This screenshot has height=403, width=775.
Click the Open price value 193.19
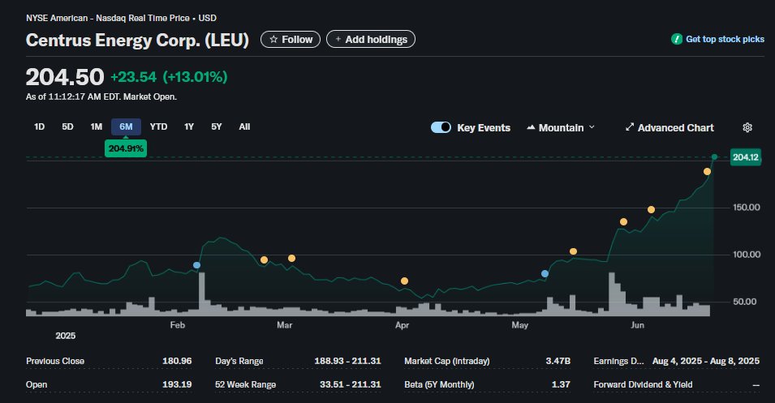point(177,384)
